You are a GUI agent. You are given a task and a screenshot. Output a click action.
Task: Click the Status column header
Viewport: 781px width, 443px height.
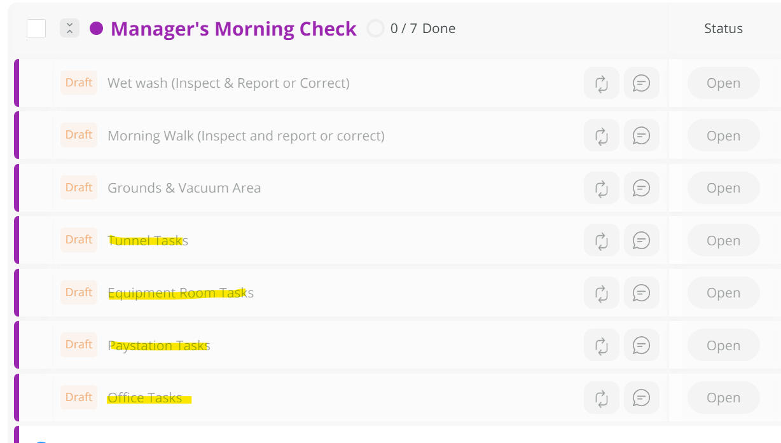pyautogui.click(x=723, y=29)
